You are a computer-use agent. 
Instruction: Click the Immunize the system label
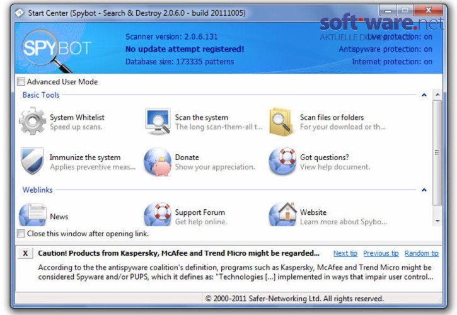pos(85,157)
